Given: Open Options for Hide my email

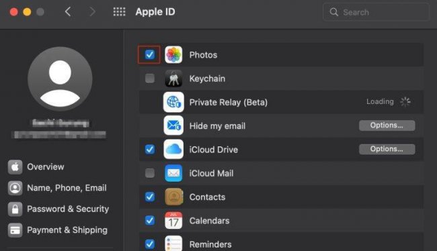Looking at the screenshot, I should [x=387, y=125].
